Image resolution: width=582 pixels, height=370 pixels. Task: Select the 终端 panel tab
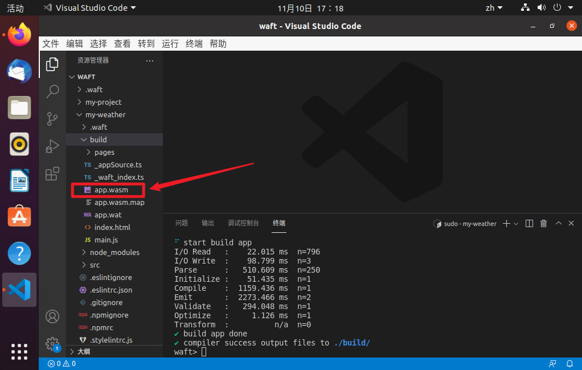pos(279,223)
